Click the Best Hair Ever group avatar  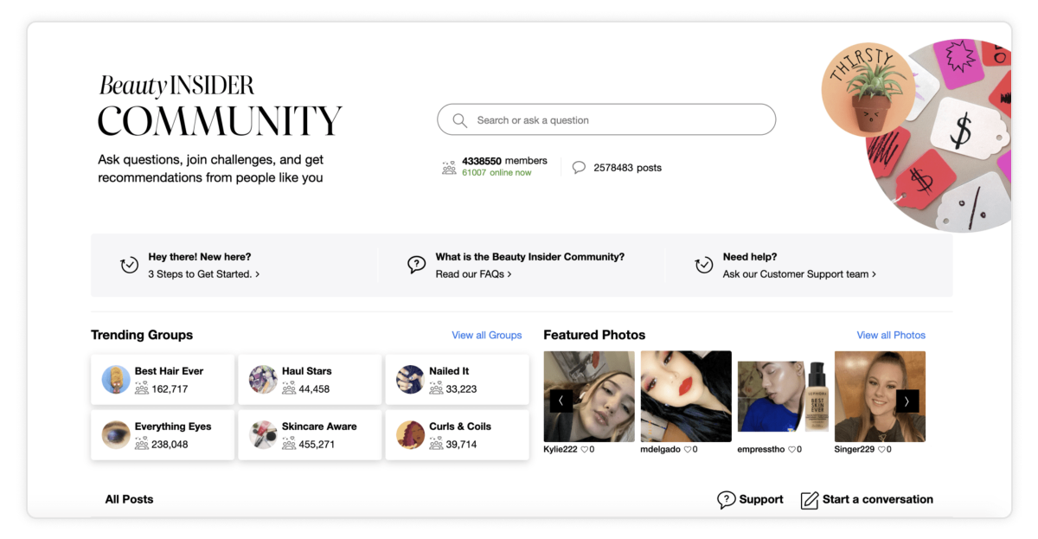click(x=116, y=380)
